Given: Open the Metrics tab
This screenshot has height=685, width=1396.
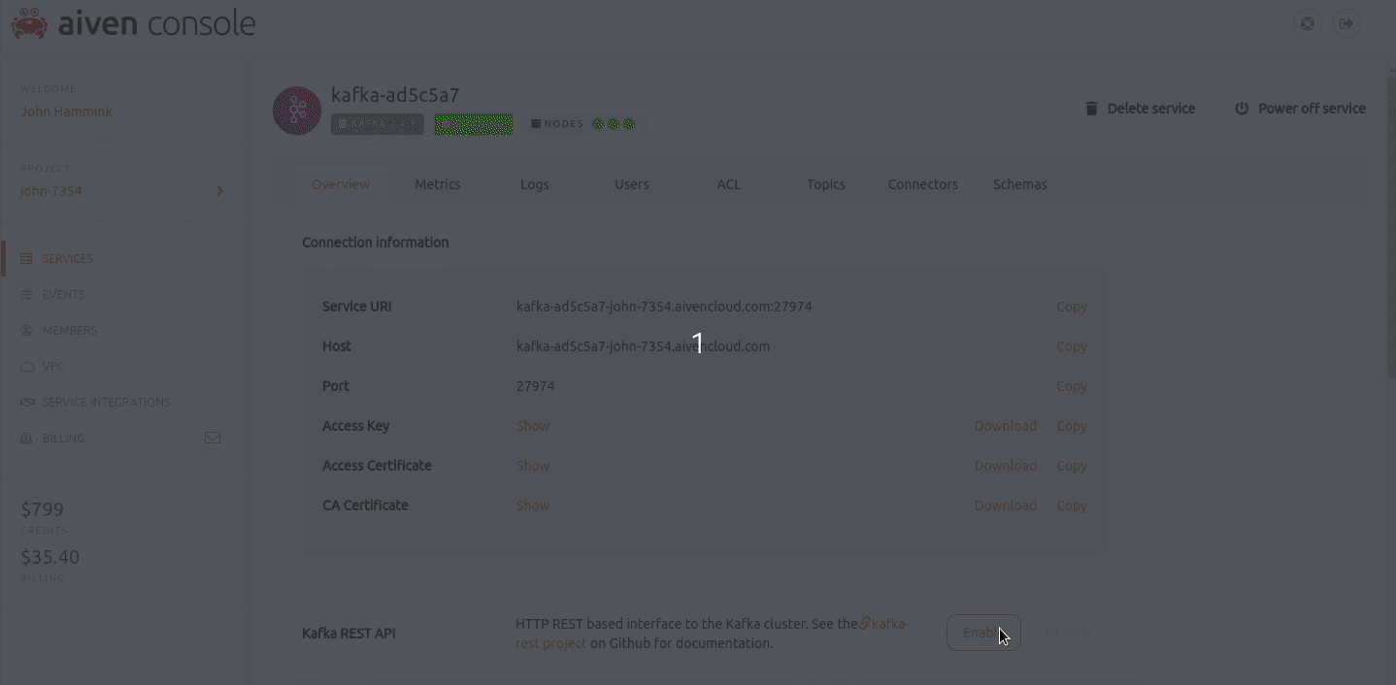Looking at the screenshot, I should pyautogui.click(x=437, y=183).
